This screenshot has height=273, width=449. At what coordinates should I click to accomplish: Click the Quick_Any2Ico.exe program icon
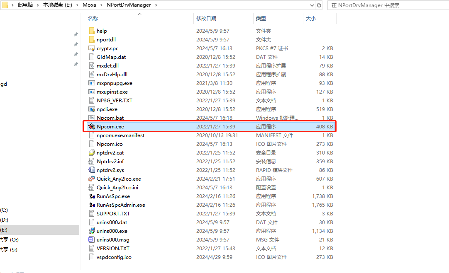(92, 179)
